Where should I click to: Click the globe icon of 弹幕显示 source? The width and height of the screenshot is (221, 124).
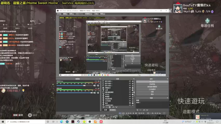103,88
